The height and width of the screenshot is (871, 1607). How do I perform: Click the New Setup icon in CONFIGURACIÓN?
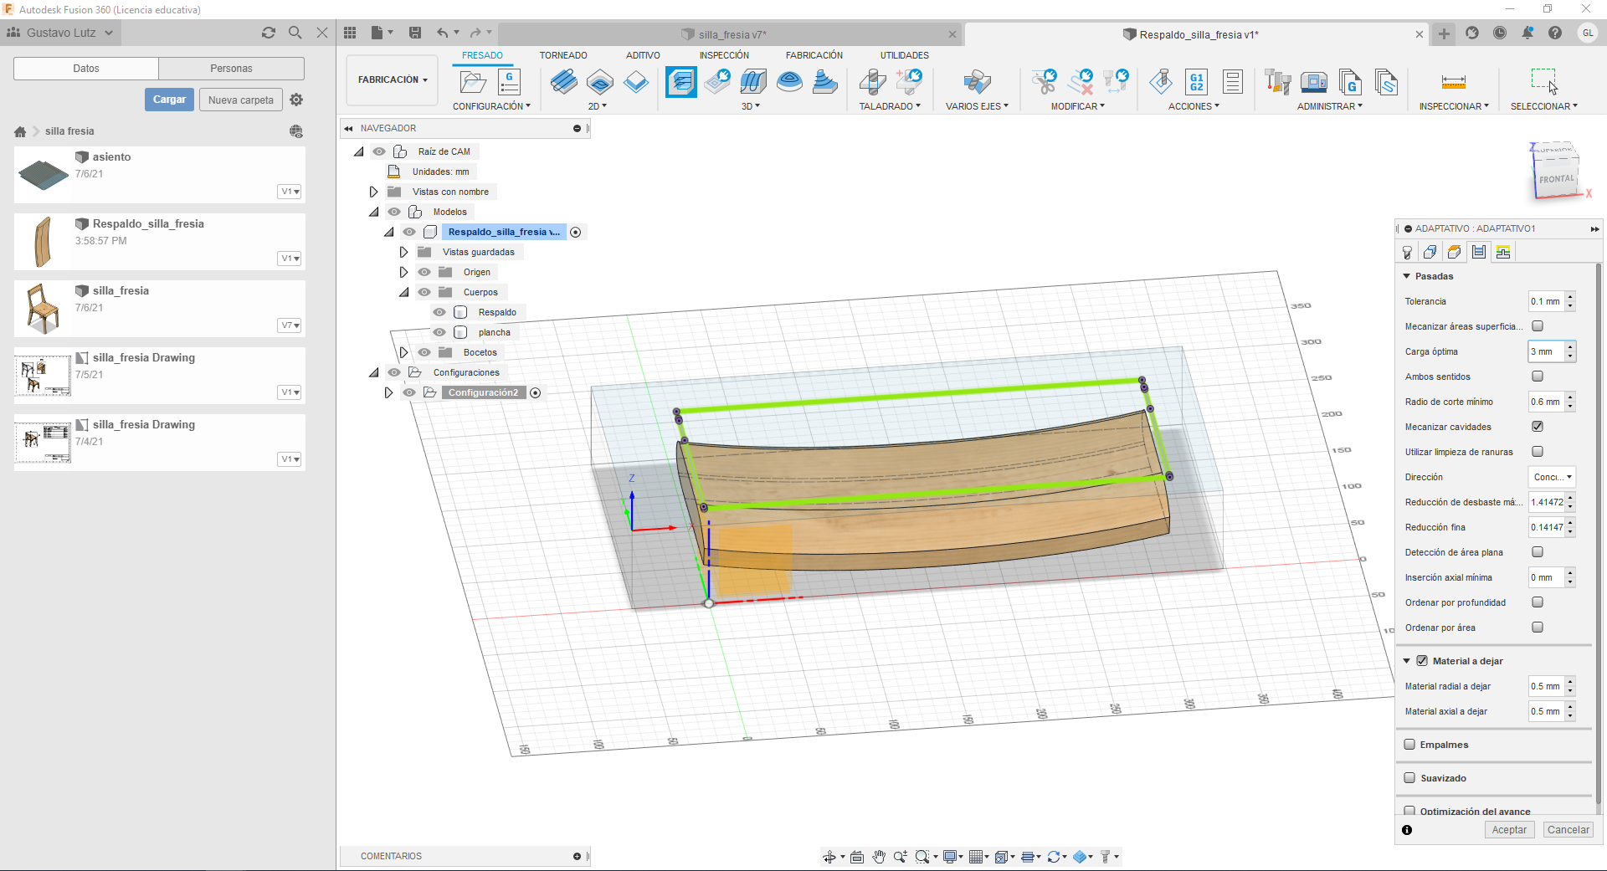click(x=473, y=82)
